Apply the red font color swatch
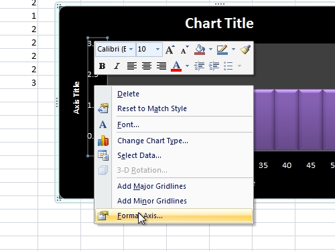The height and width of the screenshot is (251, 335). pos(176,66)
